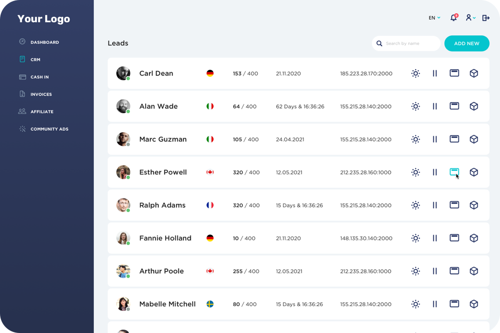
Task: Open settings gear for Alan Wade
Action: click(x=416, y=106)
